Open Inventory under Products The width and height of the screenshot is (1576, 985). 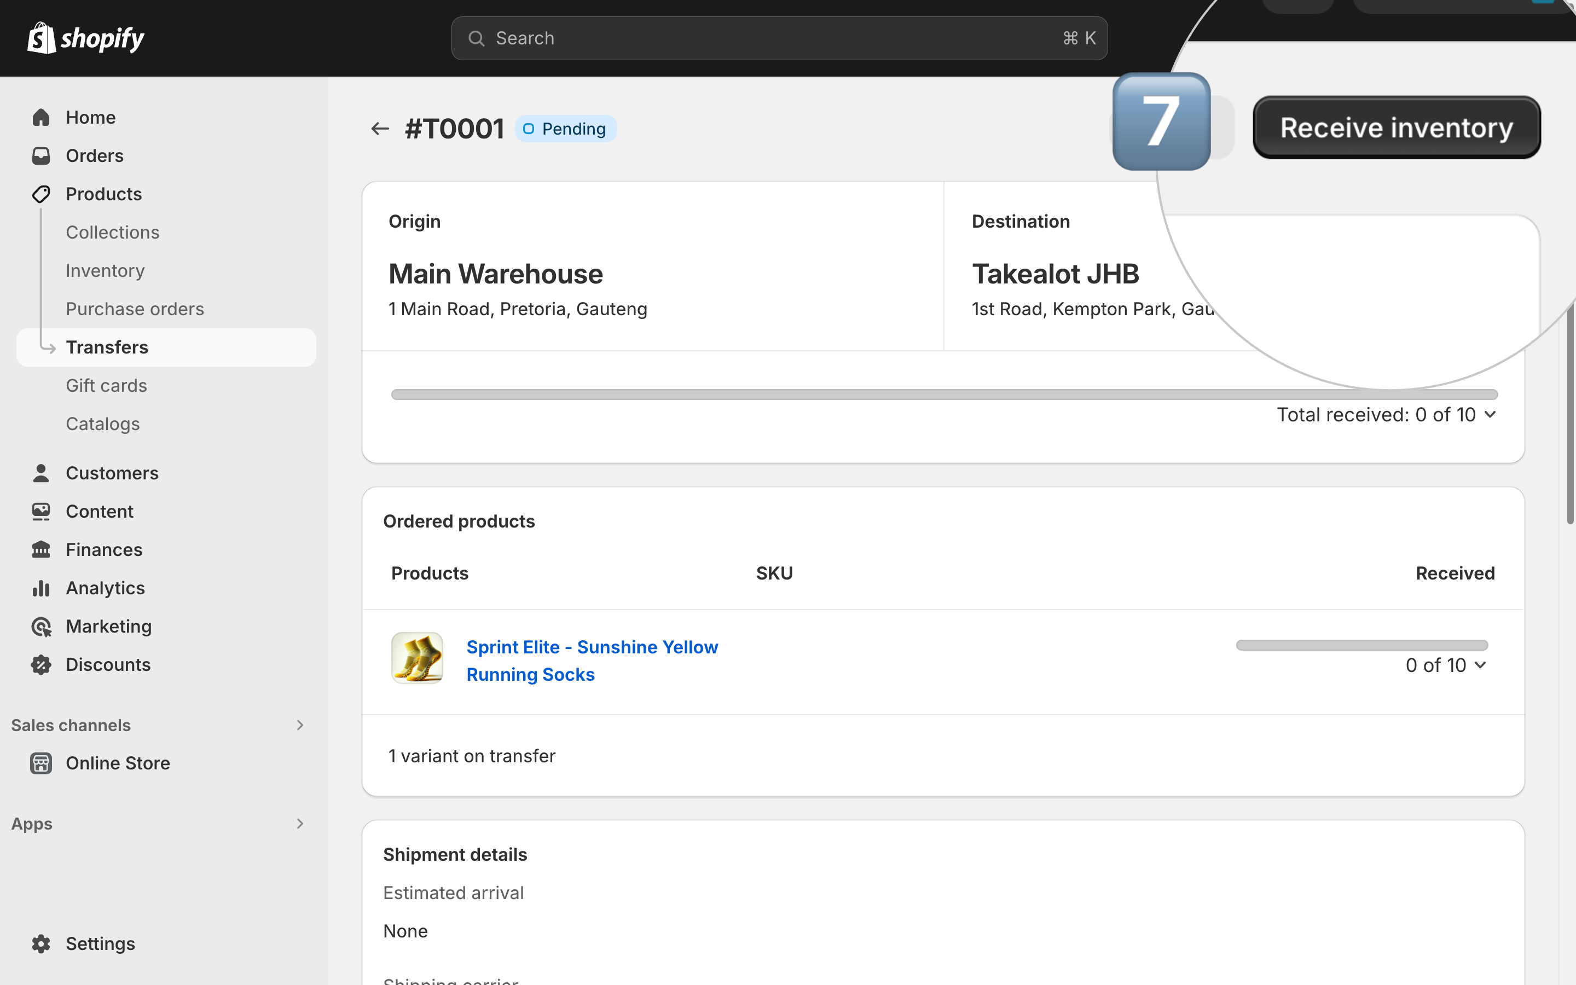point(106,270)
